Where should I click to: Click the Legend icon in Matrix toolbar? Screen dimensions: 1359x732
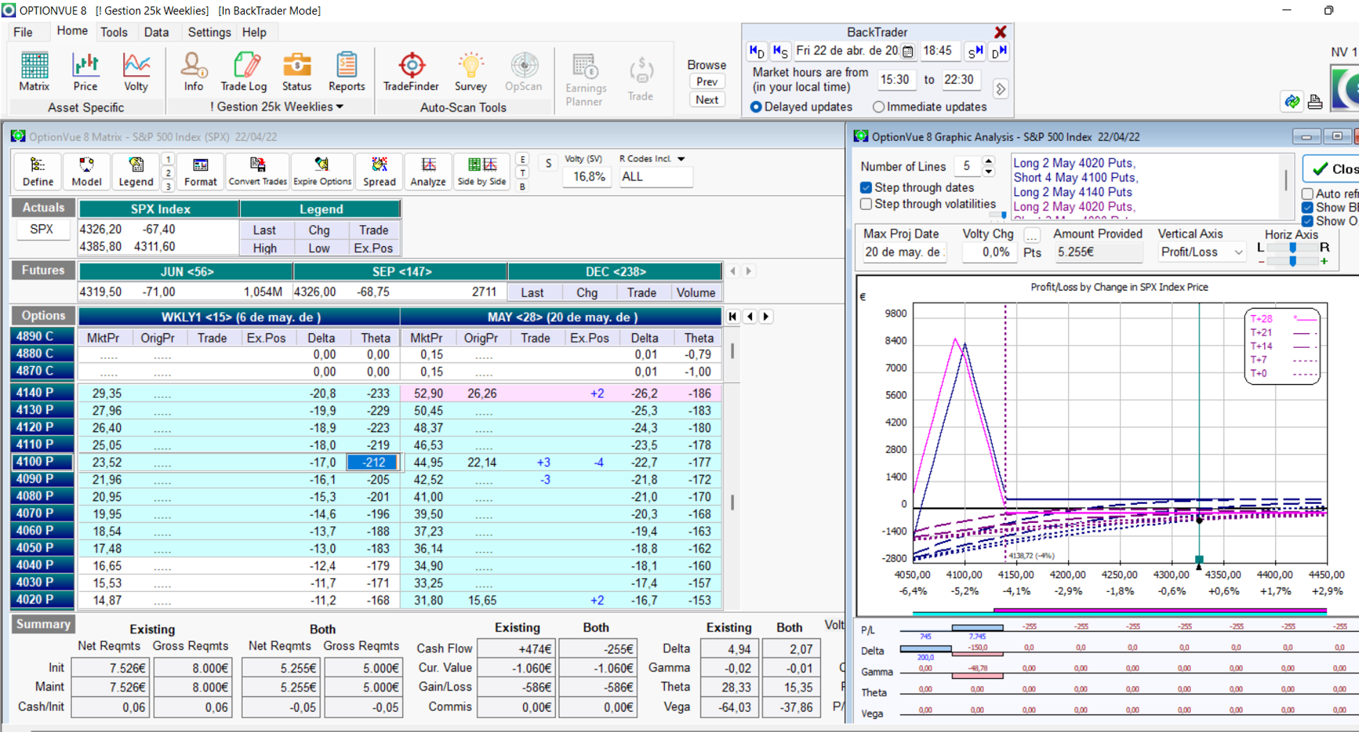[x=136, y=171]
